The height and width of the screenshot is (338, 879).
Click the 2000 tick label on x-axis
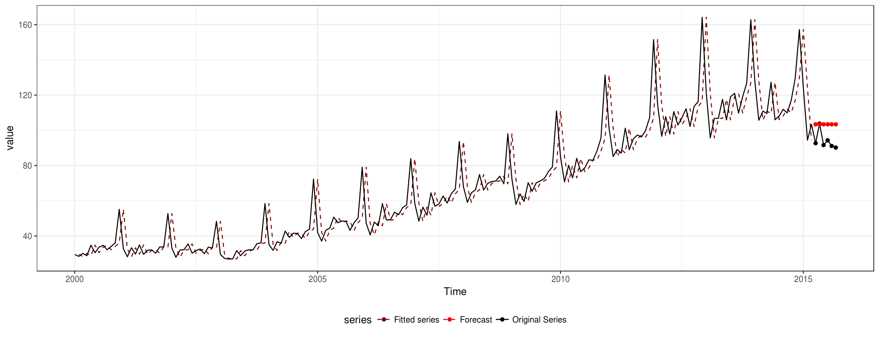point(75,280)
